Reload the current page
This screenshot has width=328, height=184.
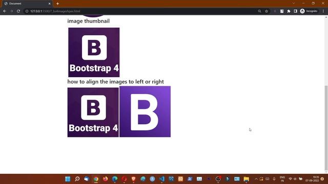[x=18, y=11]
